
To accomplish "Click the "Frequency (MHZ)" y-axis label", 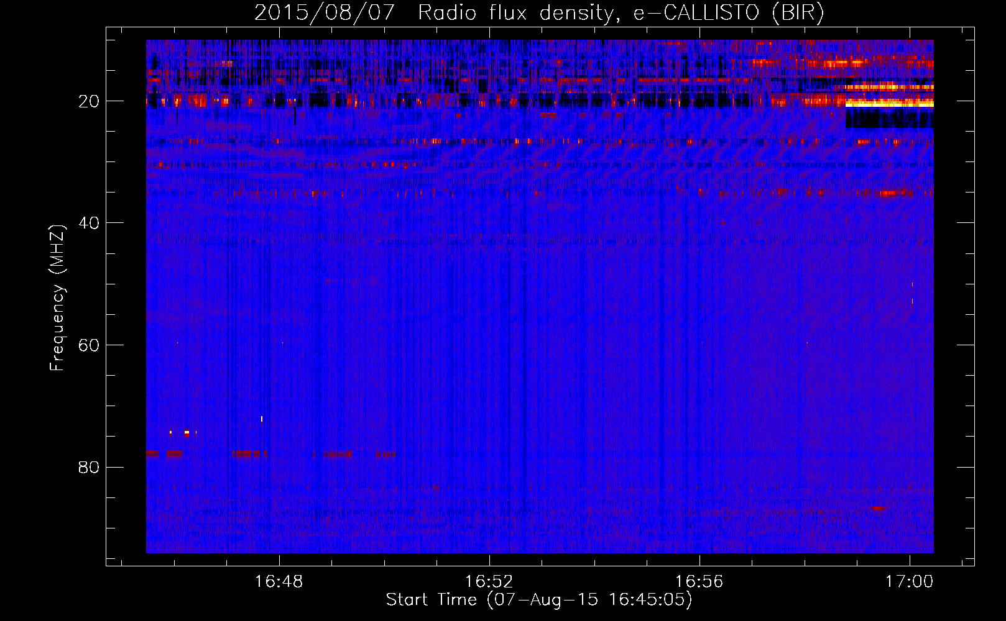I will [x=57, y=298].
